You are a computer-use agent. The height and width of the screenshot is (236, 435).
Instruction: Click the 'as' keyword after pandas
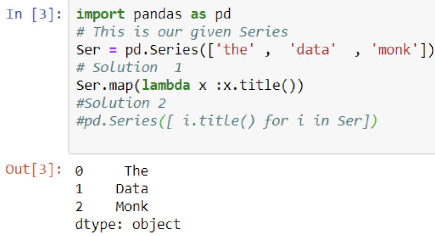click(x=198, y=14)
